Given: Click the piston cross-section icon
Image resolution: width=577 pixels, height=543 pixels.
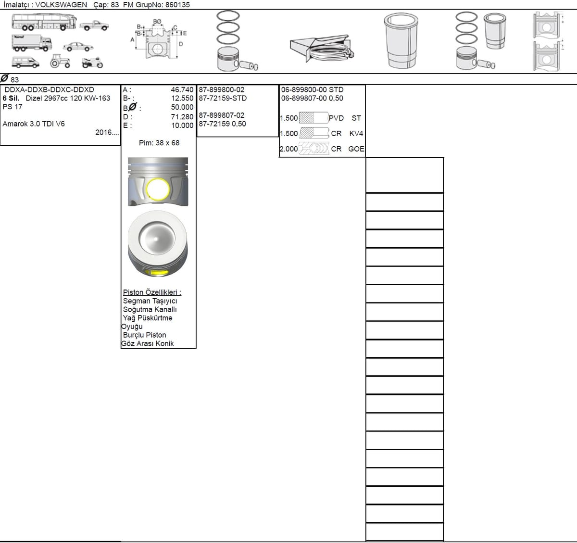Looking at the screenshot, I should 548,41.
